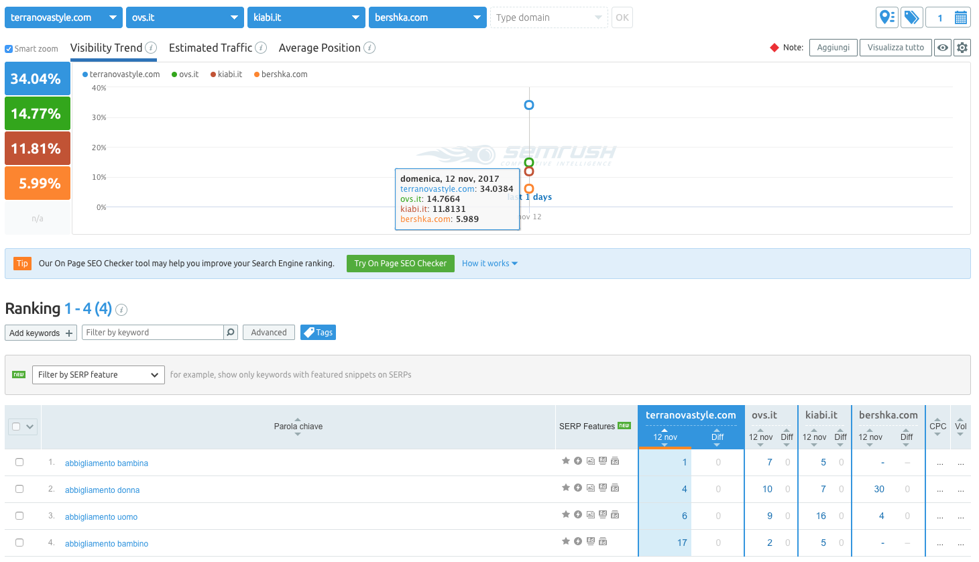
Task: Open the location settings pin icon
Action: (887, 17)
